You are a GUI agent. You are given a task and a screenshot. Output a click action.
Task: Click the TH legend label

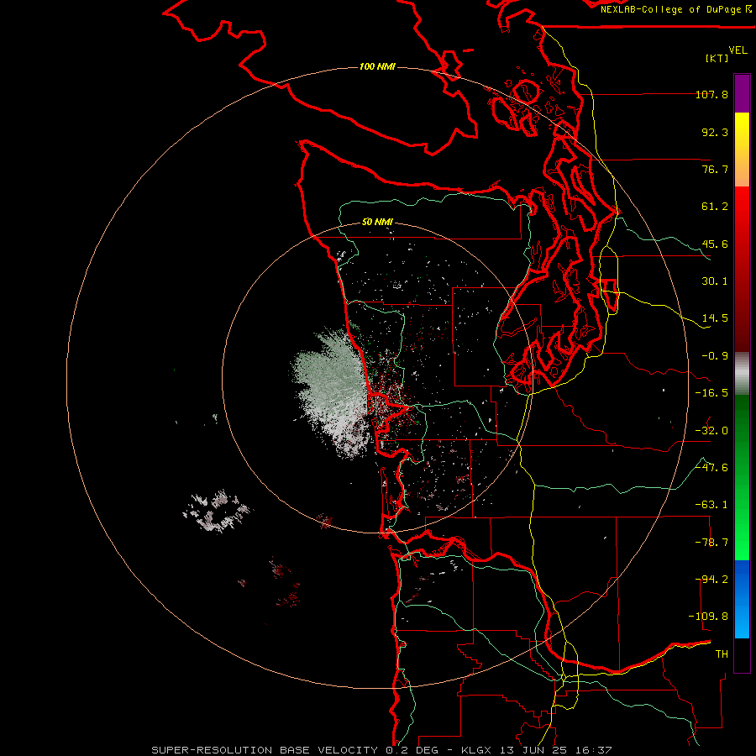(722, 654)
